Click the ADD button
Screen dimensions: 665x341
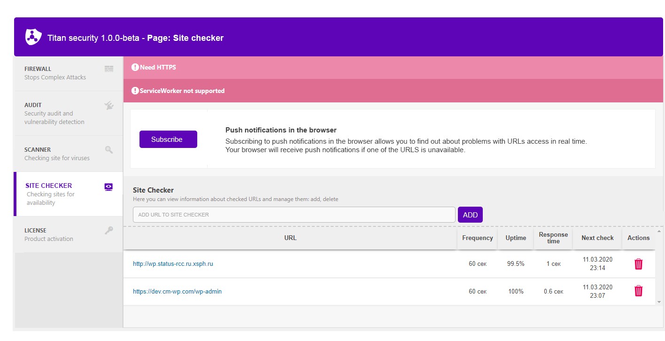pyautogui.click(x=470, y=215)
